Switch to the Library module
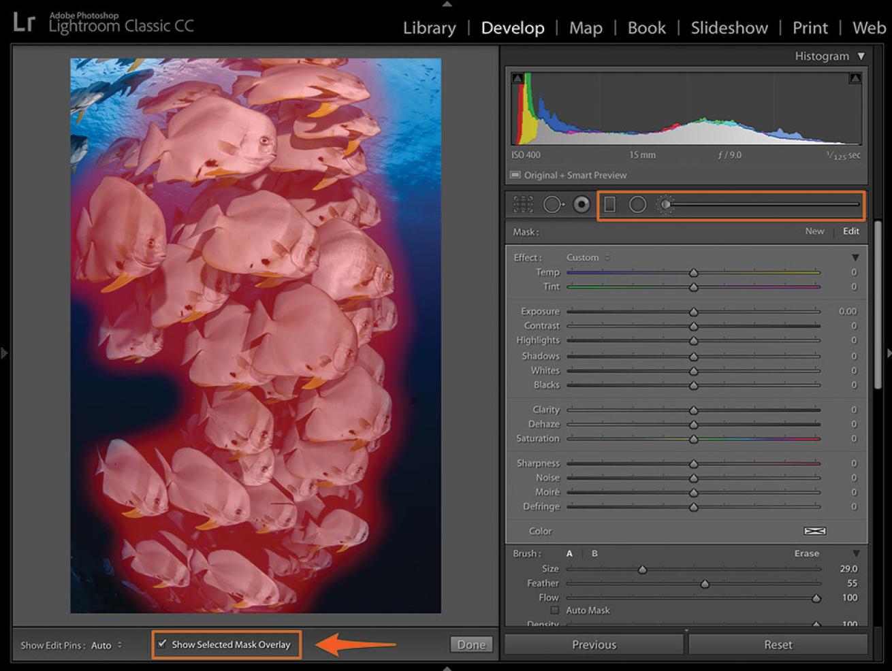892x671 pixels. pos(429,28)
